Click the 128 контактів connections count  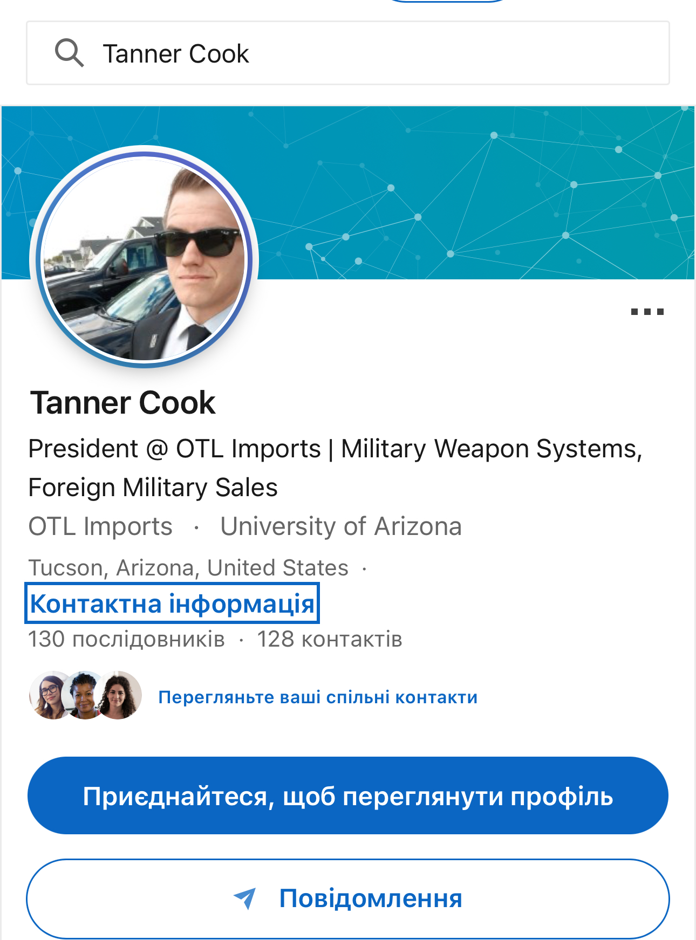[330, 639]
